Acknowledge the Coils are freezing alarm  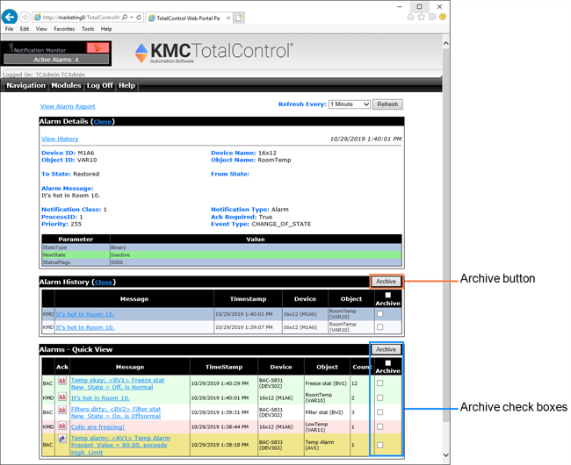point(61,426)
